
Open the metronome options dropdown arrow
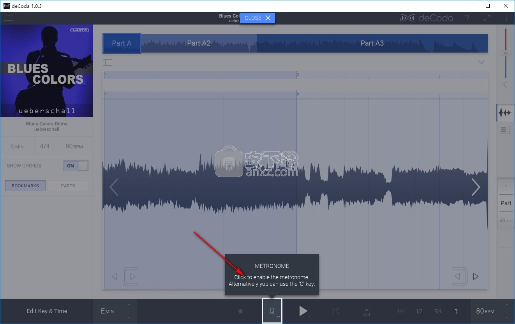(279, 317)
